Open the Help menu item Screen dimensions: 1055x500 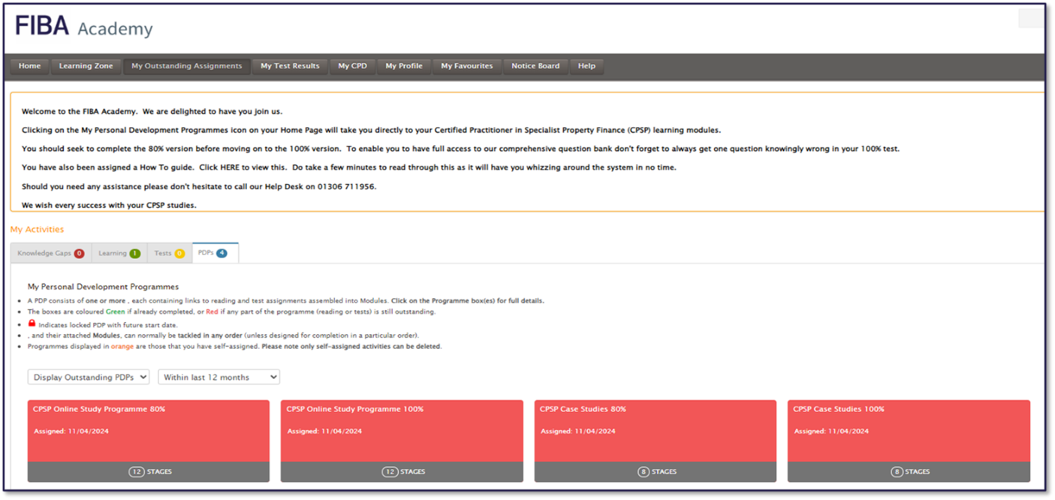(587, 66)
